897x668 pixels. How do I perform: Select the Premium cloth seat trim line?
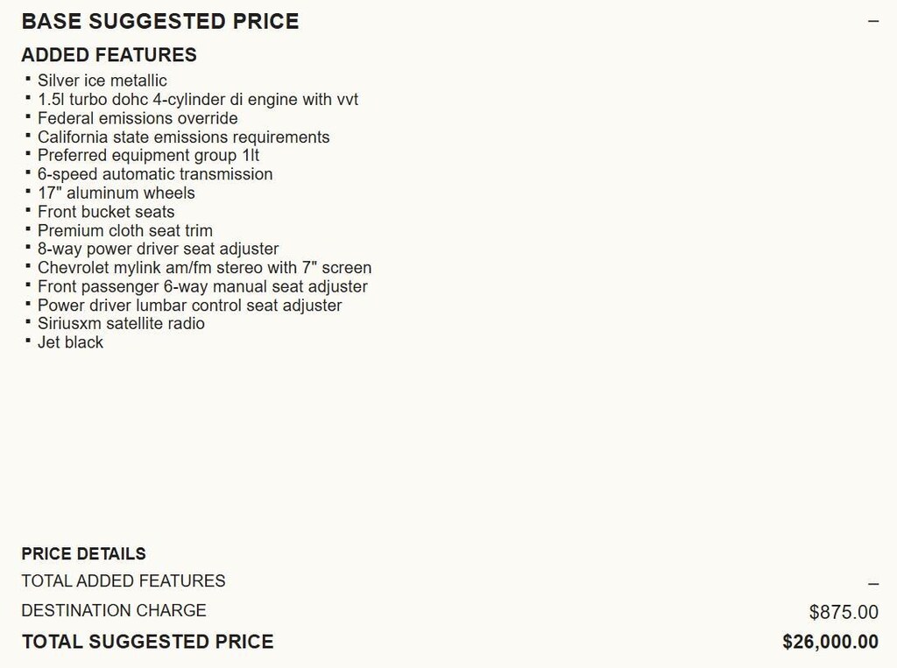tap(124, 230)
